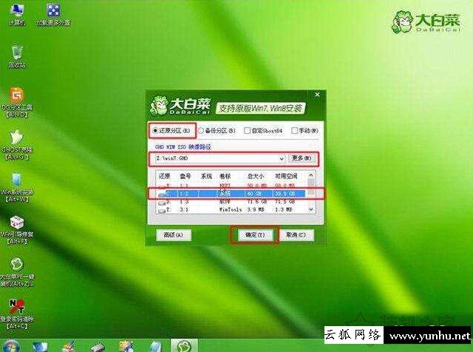Tick the Manual (手动) checkbox

point(294,130)
